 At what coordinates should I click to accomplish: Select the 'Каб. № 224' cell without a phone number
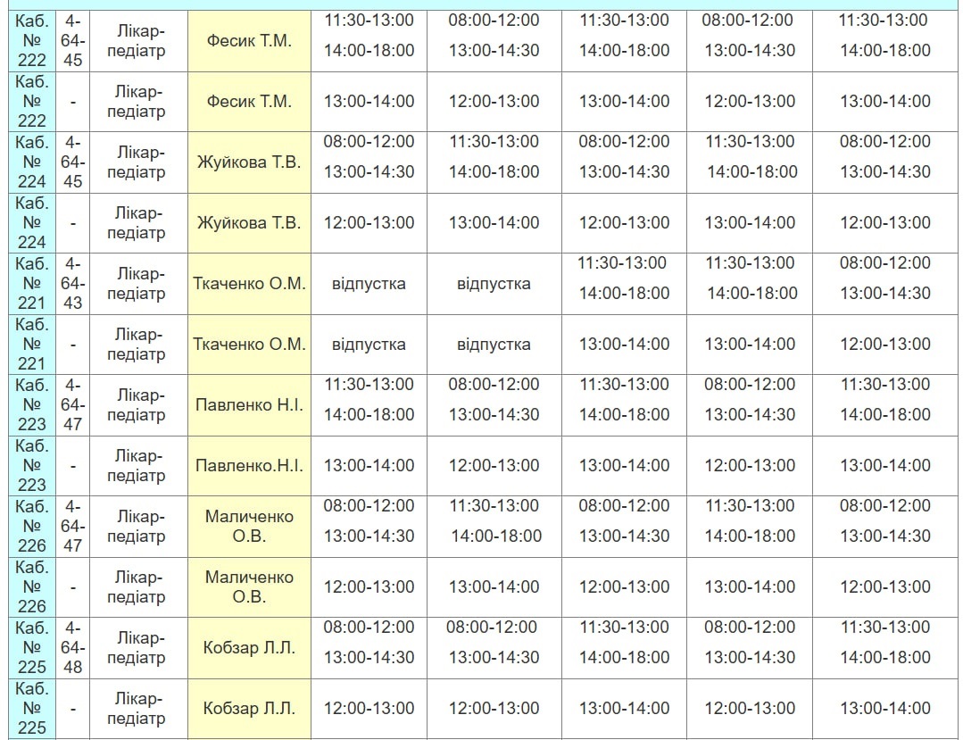point(33,222)
